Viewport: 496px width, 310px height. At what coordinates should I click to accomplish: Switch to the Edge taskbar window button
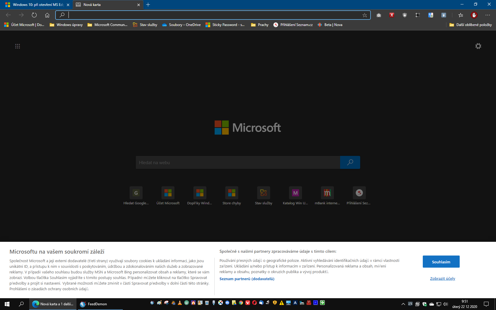(53, 304)
